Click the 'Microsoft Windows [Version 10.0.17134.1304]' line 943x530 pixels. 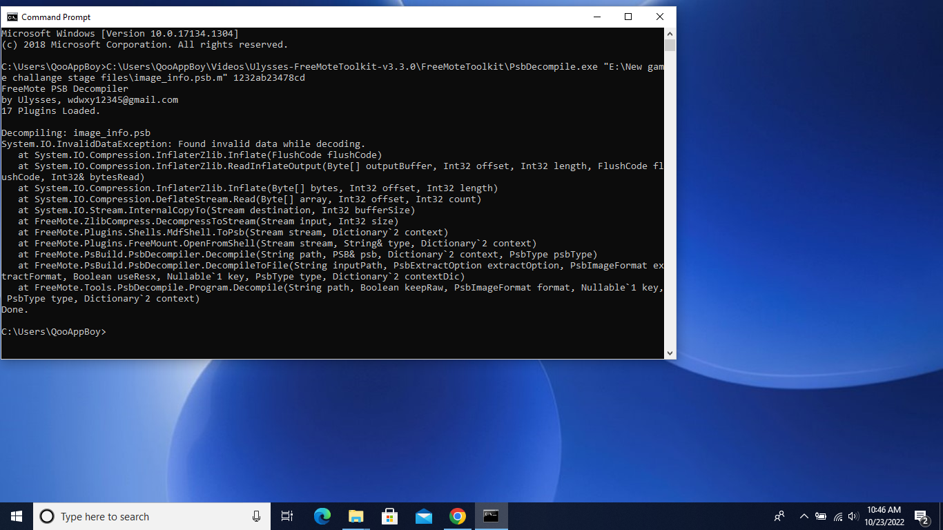[120, 33]
